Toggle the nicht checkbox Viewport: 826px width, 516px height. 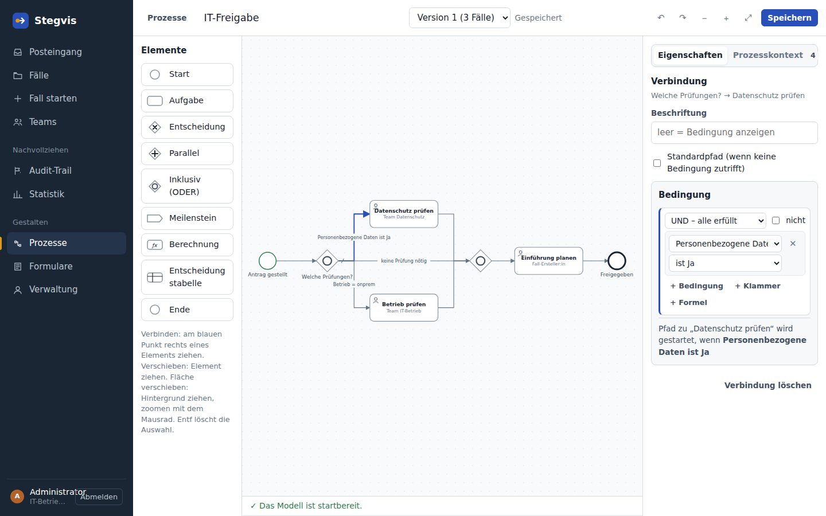[776, 220]
